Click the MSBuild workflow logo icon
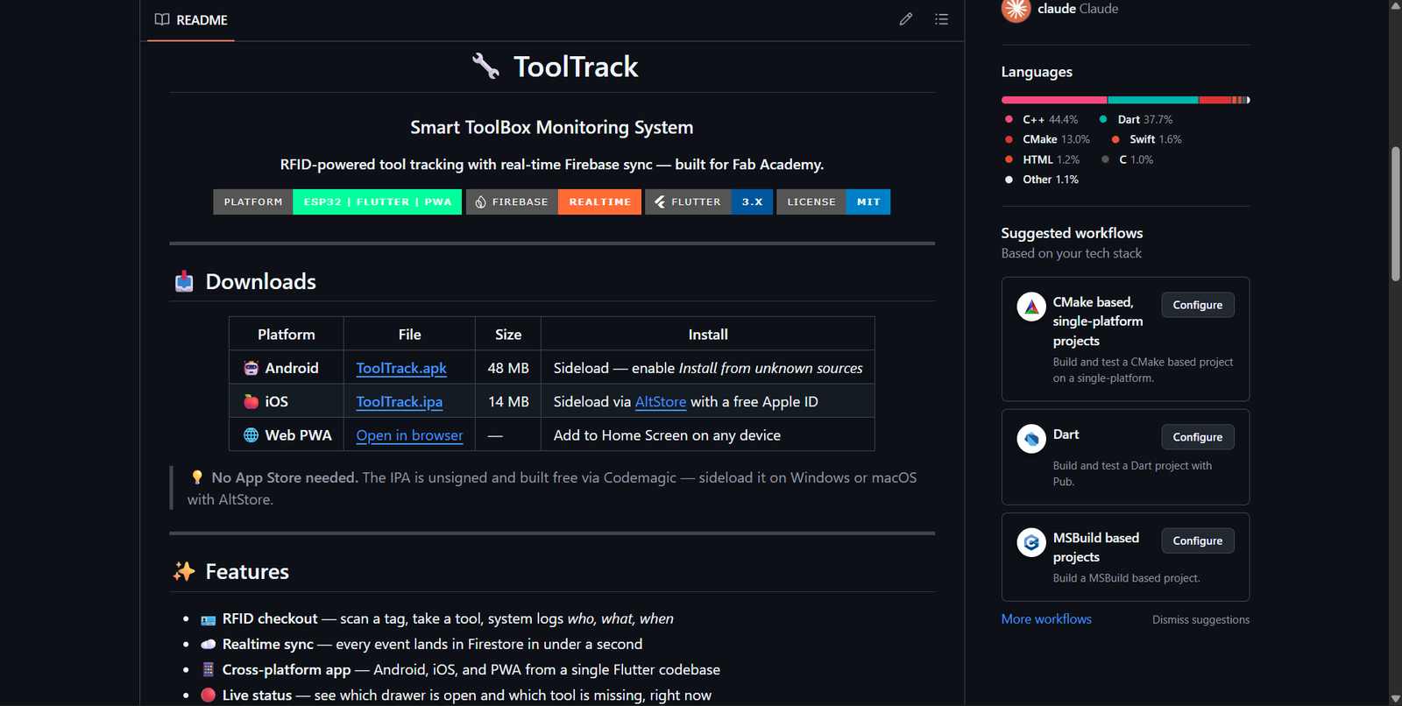This screenshot has width=1402, height=706. [1031, 542]
